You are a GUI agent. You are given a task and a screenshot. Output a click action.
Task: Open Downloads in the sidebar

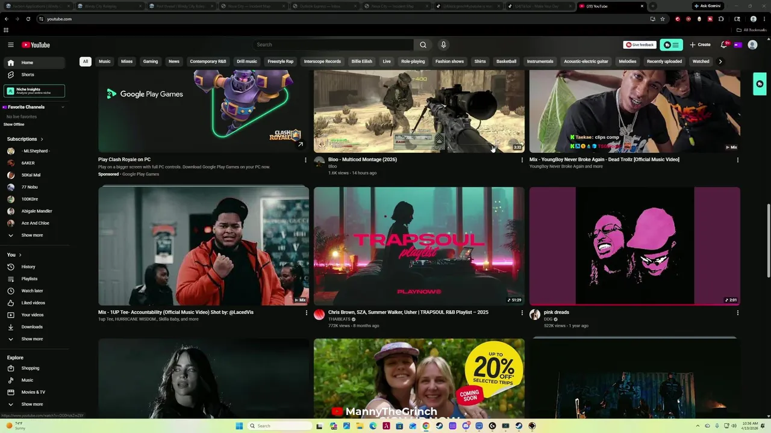click(x=33, y=327)
